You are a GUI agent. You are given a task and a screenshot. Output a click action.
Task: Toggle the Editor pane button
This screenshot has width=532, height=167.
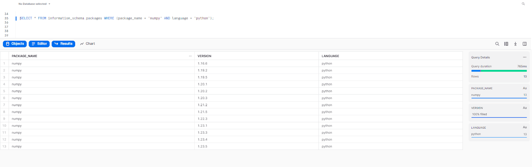pos(39,44)
